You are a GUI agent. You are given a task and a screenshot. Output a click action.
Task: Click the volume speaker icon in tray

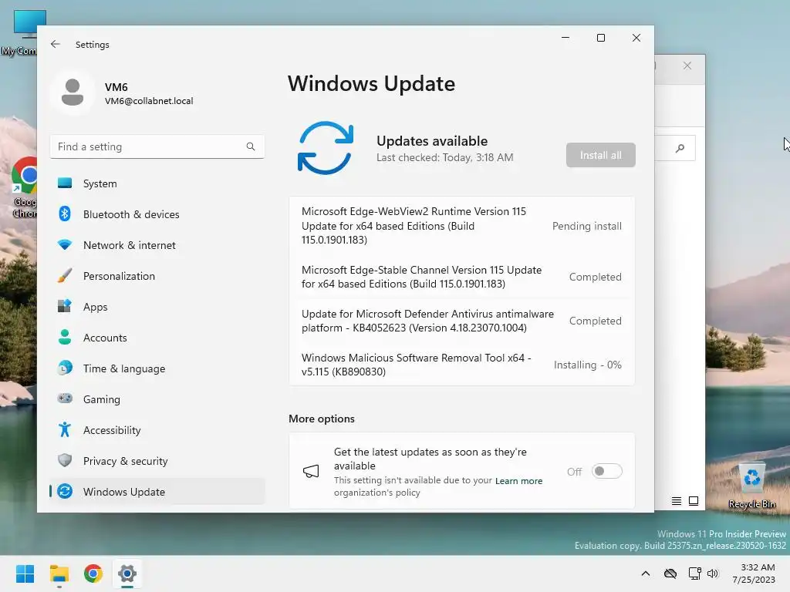pyautogui.click(x=712, y=573)
